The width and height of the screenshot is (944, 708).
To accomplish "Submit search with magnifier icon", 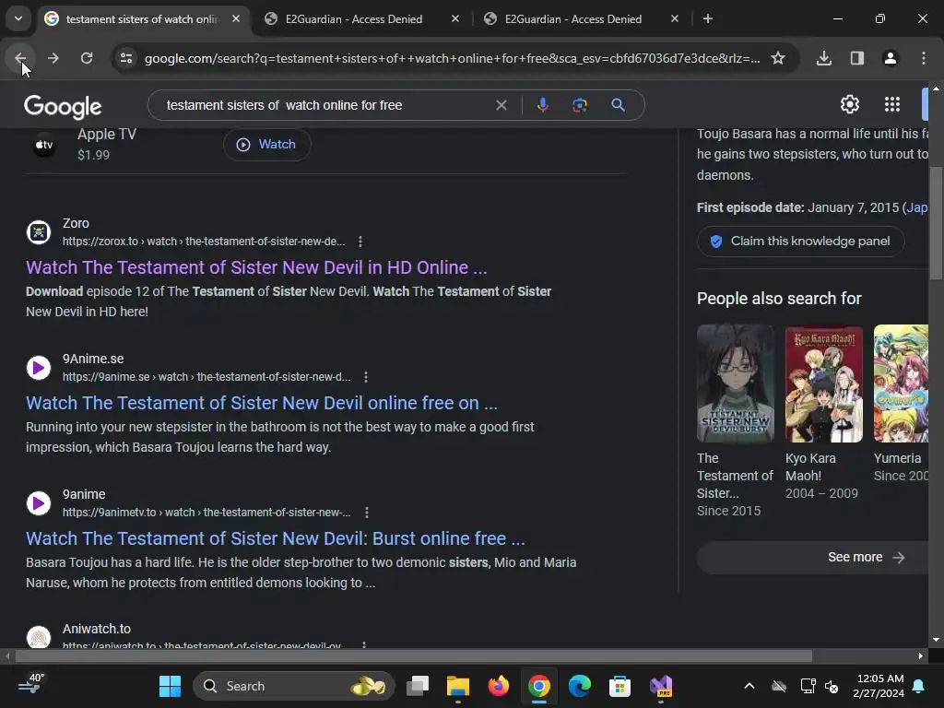I will [x=618, y=105].
